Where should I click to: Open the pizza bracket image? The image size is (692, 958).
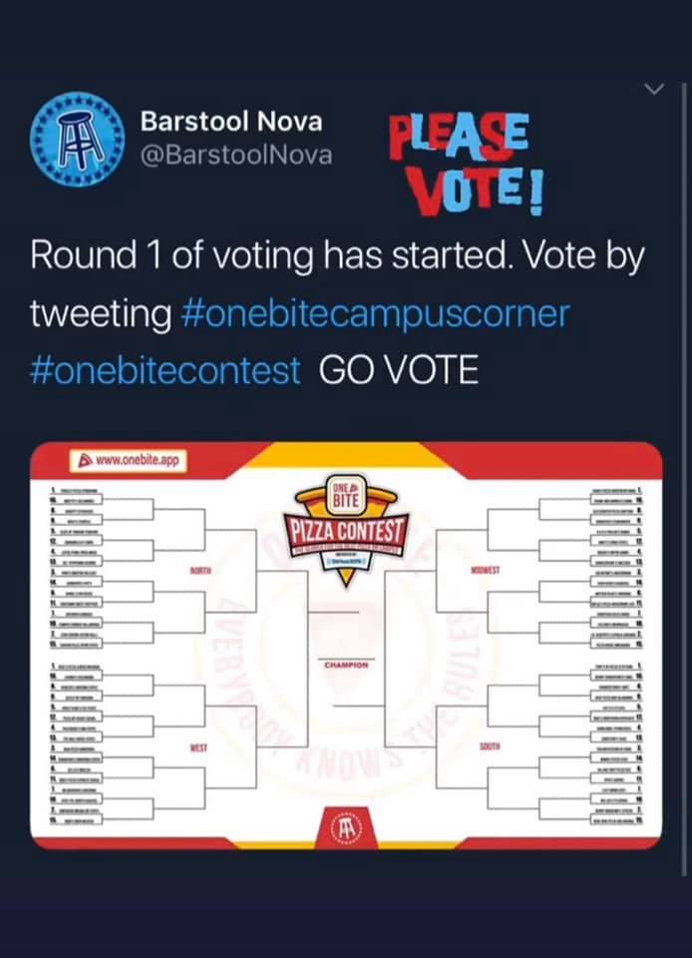click(x=346, y=646)
